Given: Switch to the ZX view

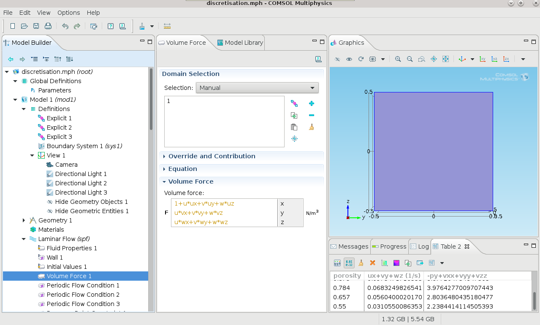Looking at the screenshot, I should [506, 59].
